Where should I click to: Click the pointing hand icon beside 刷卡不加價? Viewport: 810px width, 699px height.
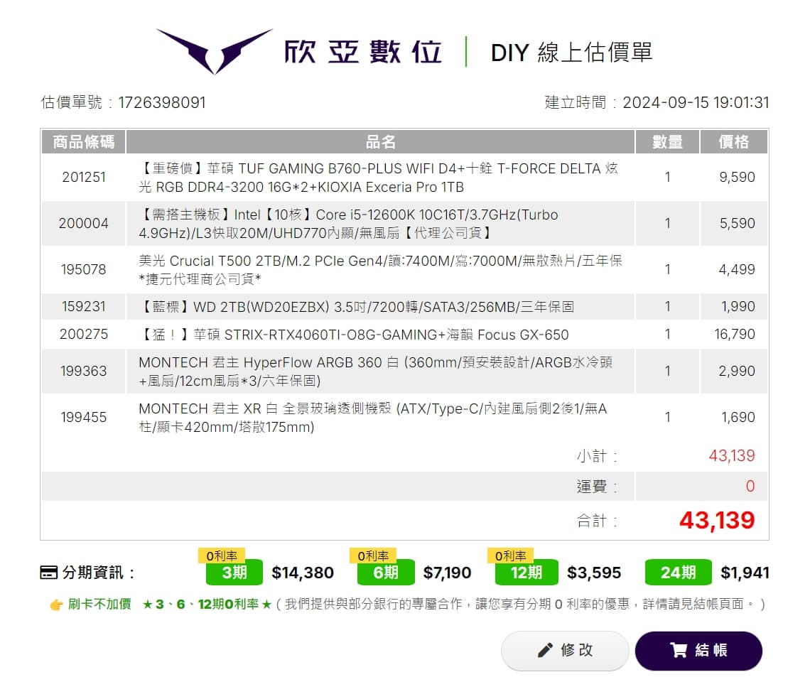coord(56,605)
